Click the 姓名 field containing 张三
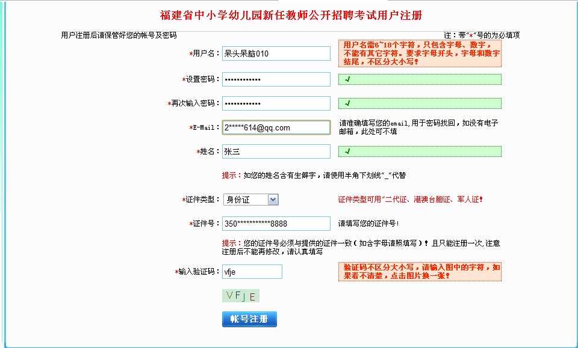Viewport: 578px width, 348px height. coord(276,151)
